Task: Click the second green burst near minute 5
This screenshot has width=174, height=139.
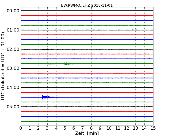Action: pos(66,64)
